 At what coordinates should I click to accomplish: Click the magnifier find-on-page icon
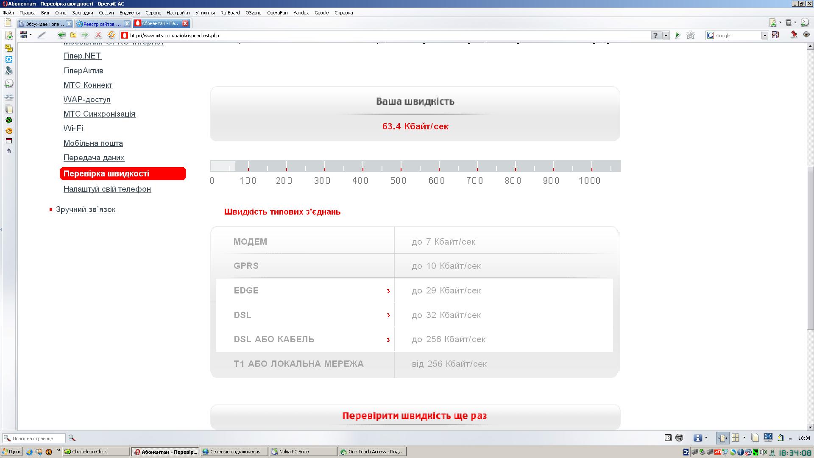(72, 438)
